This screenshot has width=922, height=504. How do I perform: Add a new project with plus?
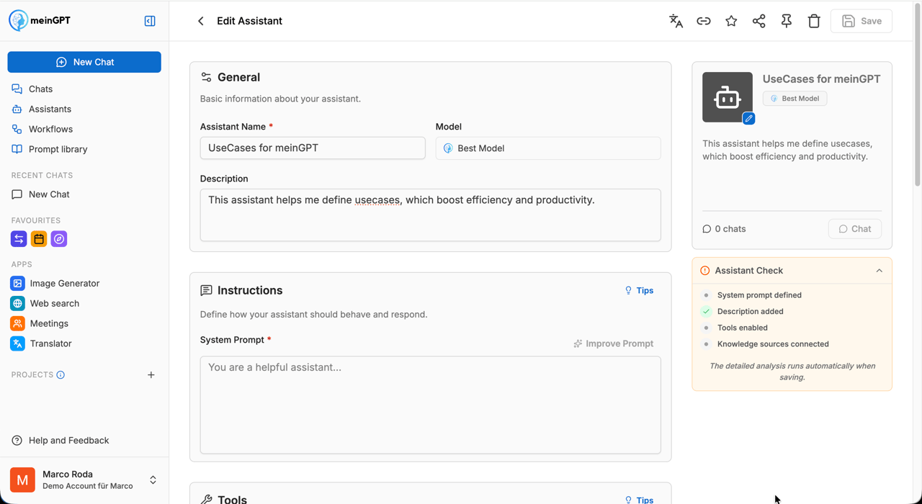tap(151, 375)
